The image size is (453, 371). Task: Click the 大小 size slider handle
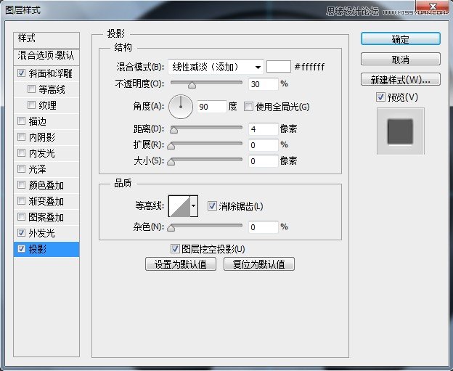pos(171,162)
